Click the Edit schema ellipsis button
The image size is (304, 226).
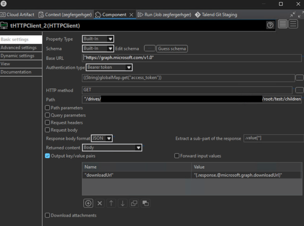point(149,48)
